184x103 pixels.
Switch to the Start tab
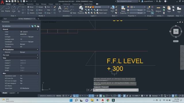pos(5,19)
